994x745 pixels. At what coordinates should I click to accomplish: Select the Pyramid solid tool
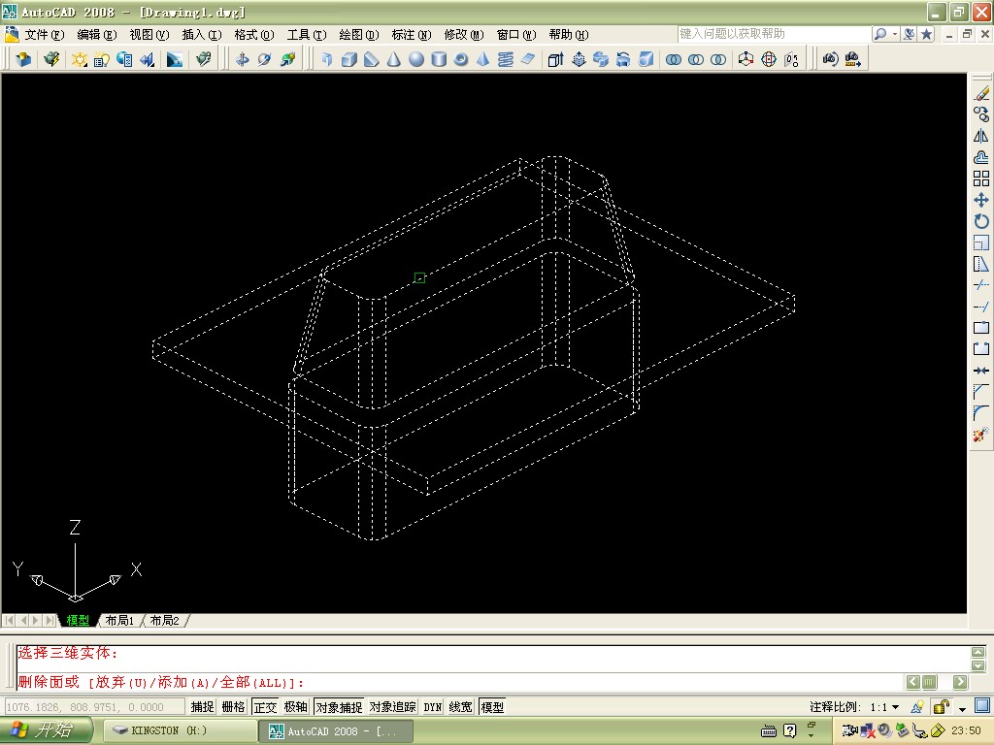coord(483,59)
